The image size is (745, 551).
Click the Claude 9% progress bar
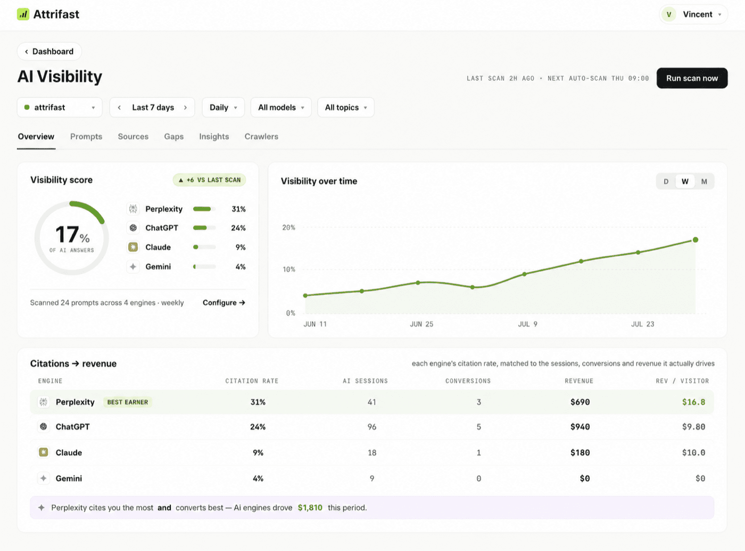tap(204, 247)
